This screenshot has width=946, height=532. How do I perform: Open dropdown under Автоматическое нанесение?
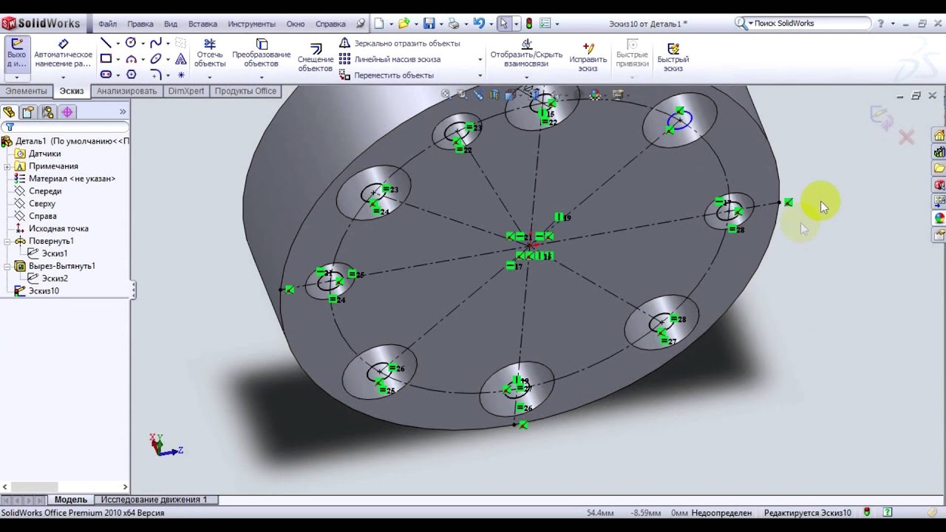[63, 77]
